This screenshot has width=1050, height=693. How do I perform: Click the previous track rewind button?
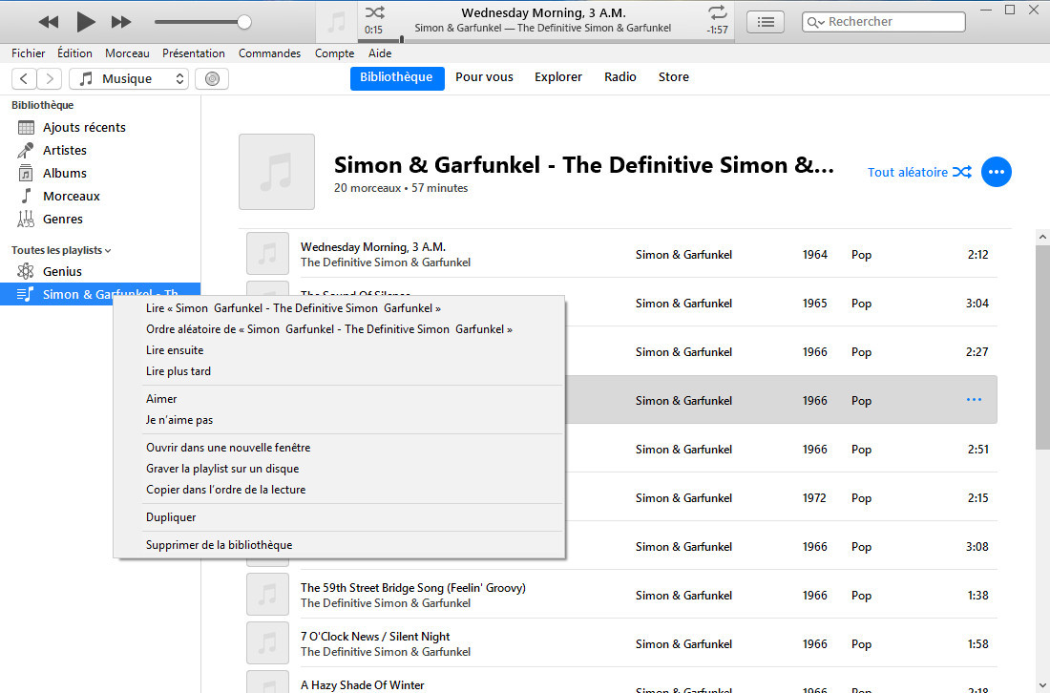[49, 22]
